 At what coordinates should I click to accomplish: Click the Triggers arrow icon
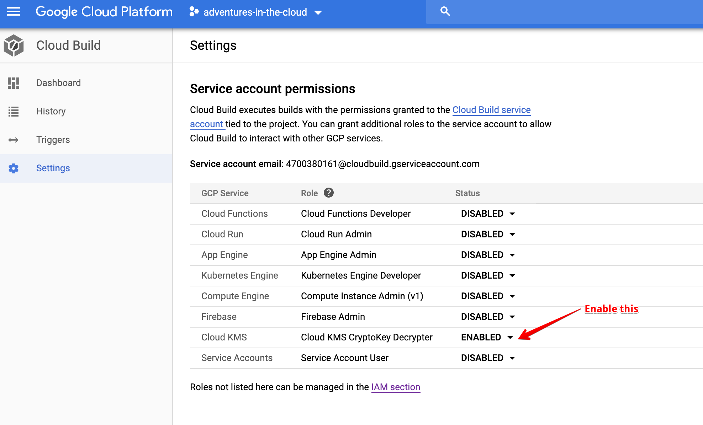point(14,140)
